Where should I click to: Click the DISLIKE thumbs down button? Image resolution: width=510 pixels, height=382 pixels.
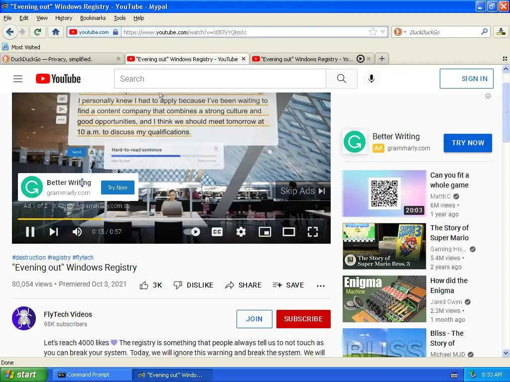click(x=194, y=285)
